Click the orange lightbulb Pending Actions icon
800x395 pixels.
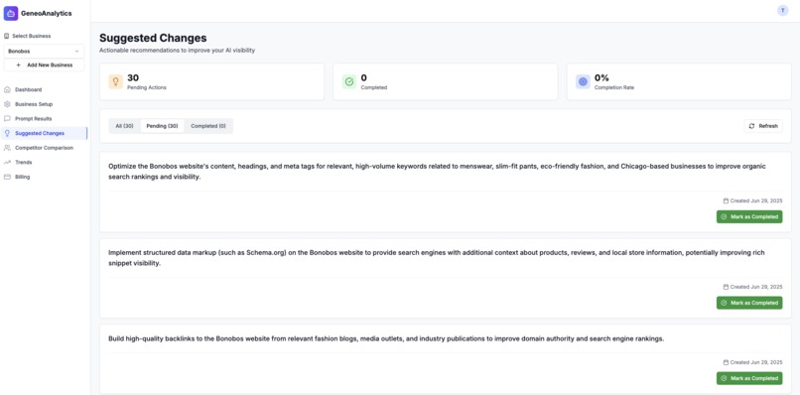click(x=115, y=81)
